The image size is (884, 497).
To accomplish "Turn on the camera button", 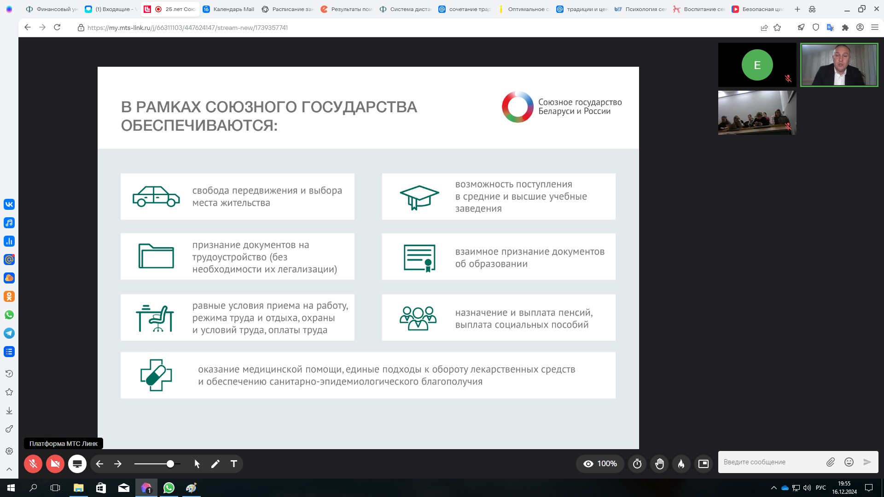I will (x=55, y=464).
